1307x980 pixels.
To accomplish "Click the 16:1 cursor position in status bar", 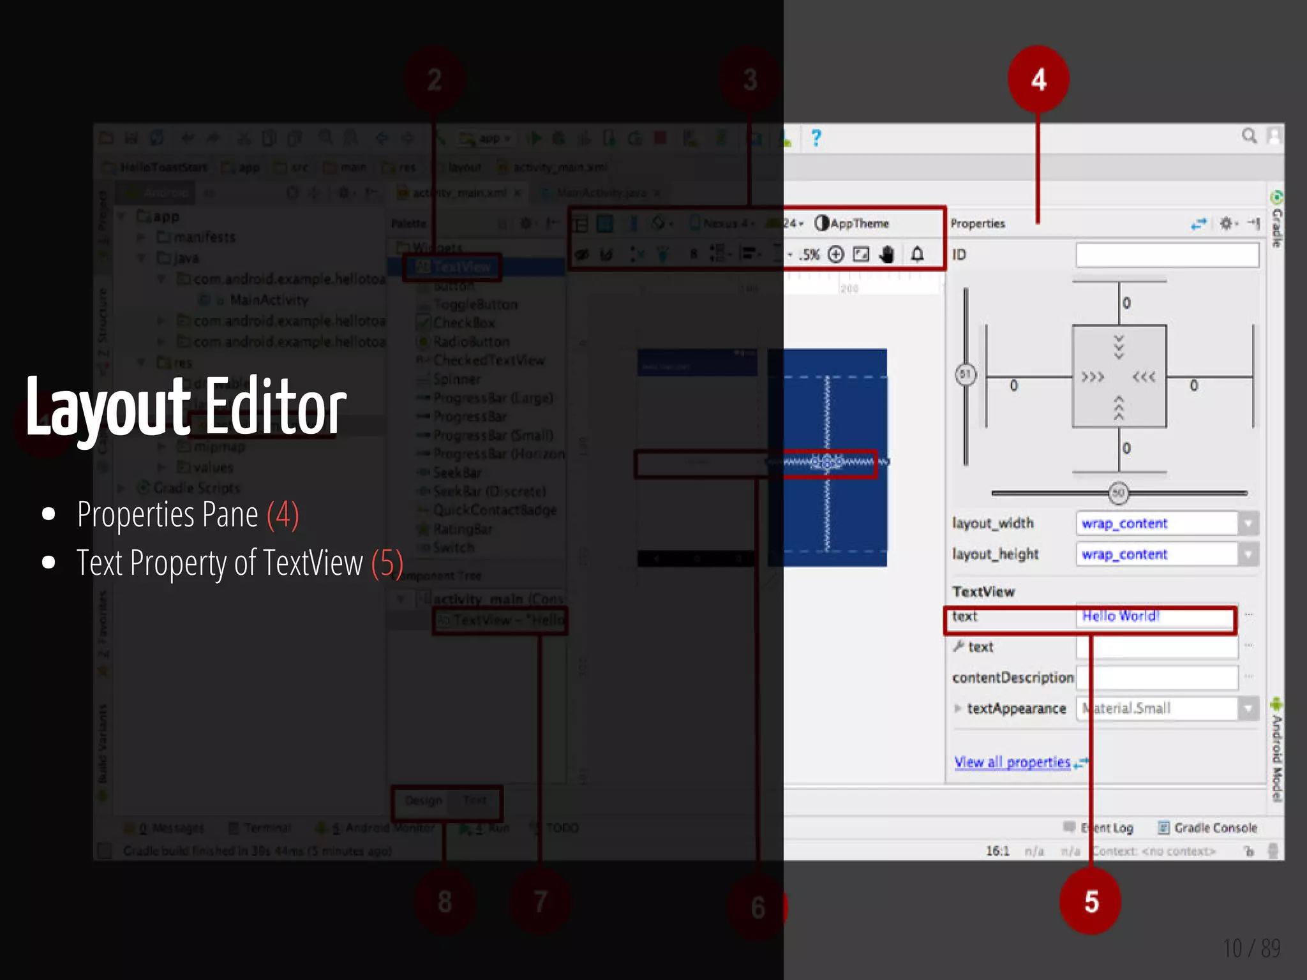I will click(x=997, y=851).
